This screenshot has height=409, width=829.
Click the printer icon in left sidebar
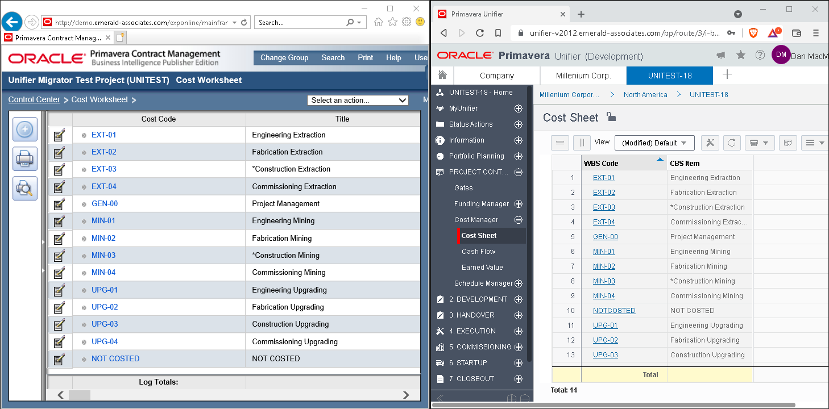(25, 158)
